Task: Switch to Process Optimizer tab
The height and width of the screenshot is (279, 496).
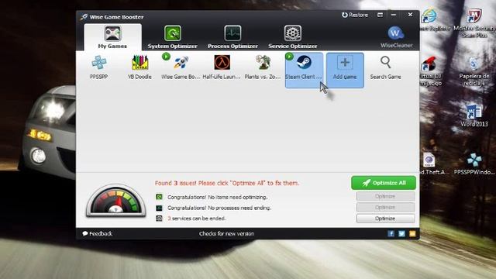Action: [x=232, y=37]
